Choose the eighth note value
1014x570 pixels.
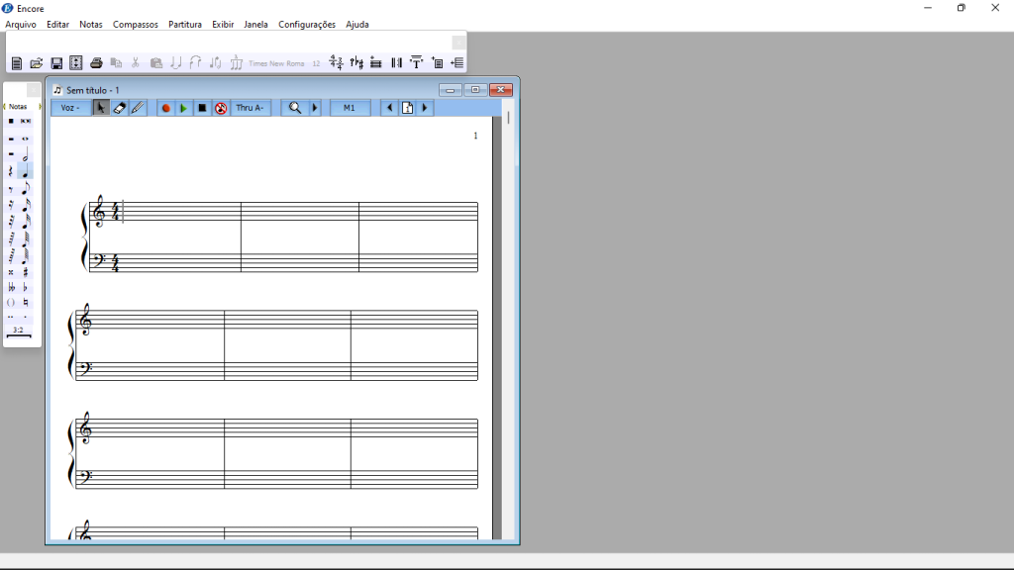tap(25, 187)
